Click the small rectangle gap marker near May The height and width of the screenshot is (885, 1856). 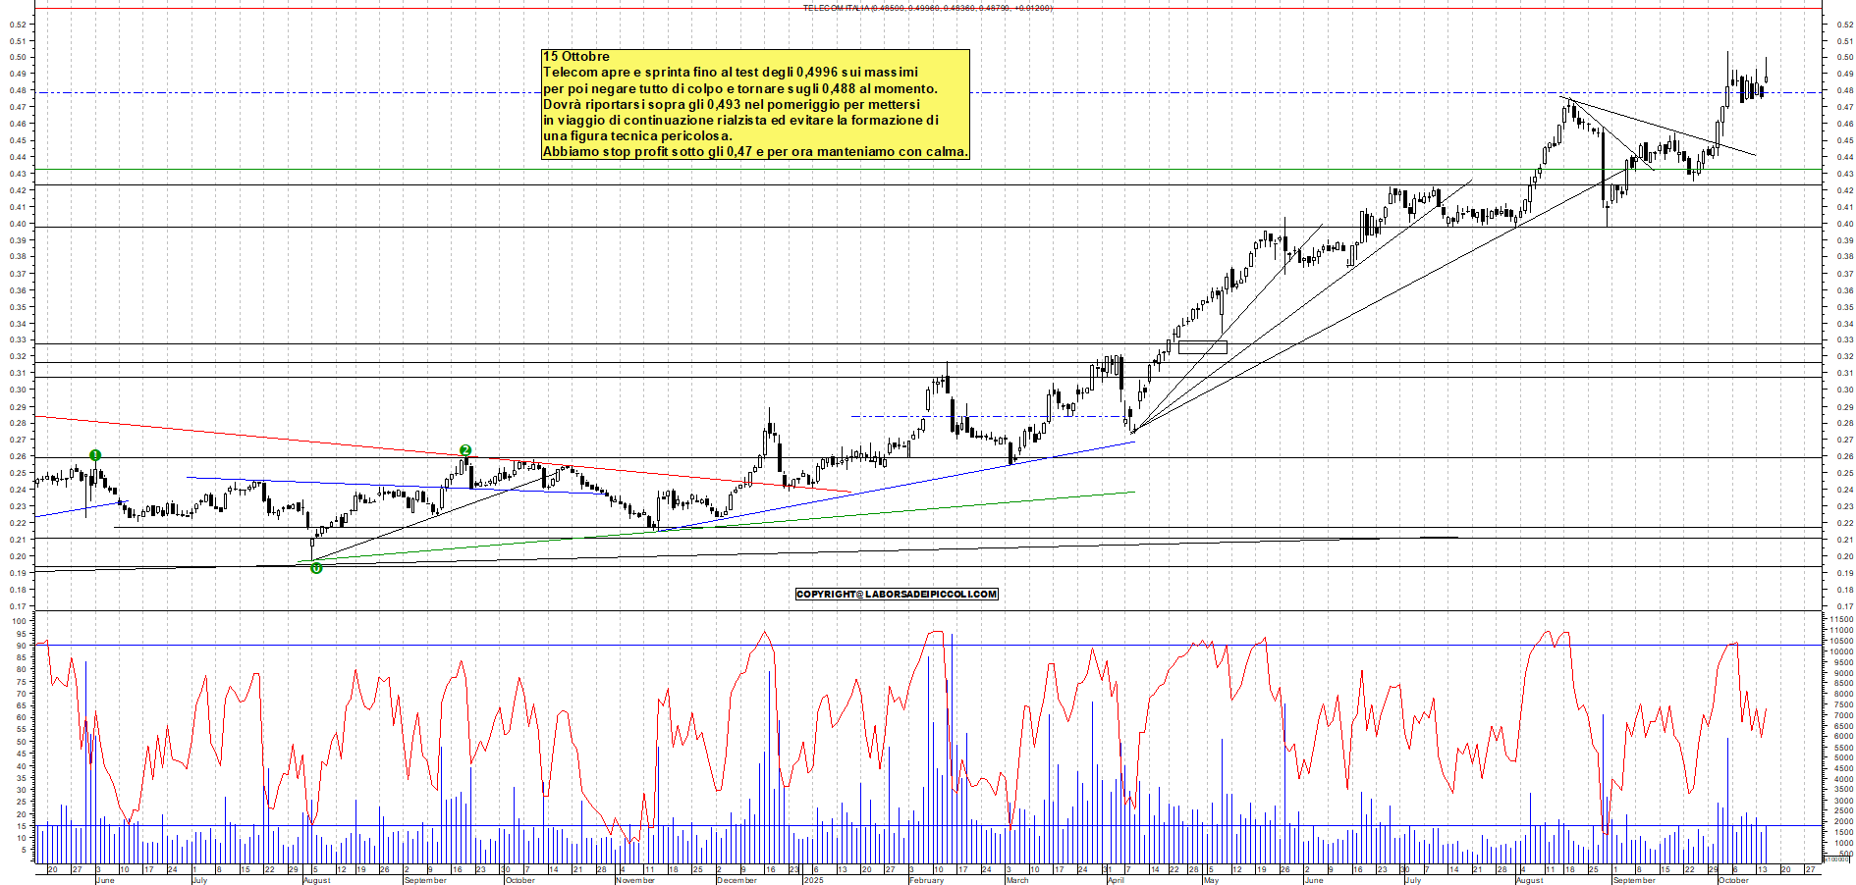point(1202,347)
